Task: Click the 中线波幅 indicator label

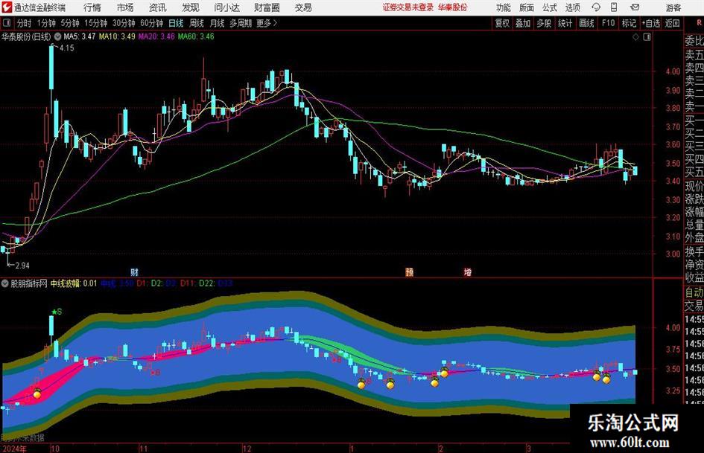Action: click(73, 283)
